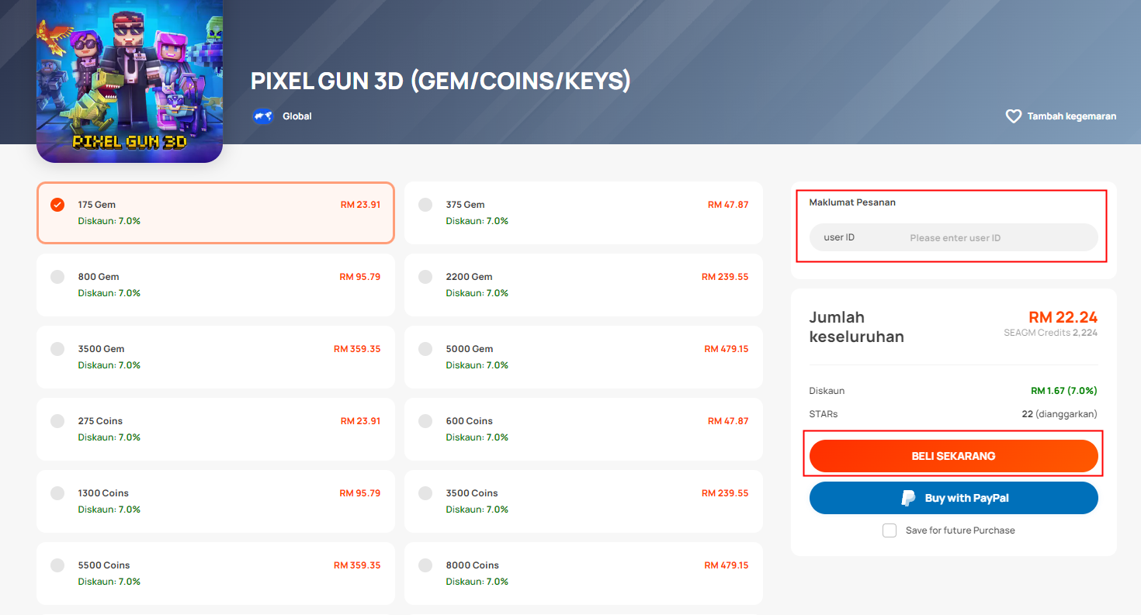
Task: Click the RM 95.79 price for 800 Gem
Action: point(360,277)
